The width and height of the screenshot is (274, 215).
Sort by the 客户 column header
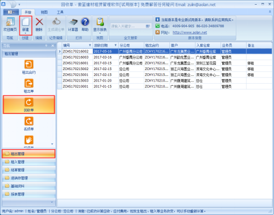tap(182, 46)
